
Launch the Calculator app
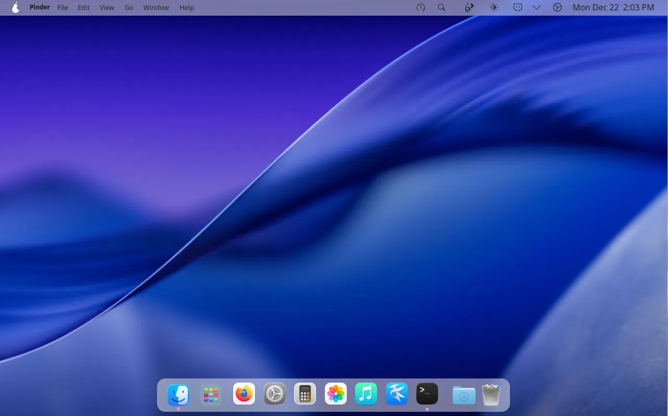tap(305, 394)
